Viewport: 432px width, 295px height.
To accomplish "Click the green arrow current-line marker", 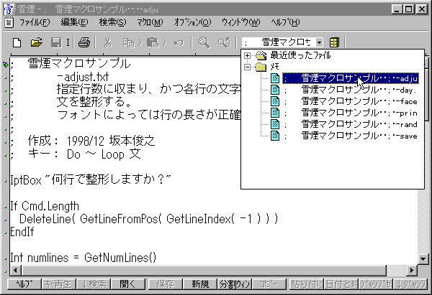I will coord(6,65).
